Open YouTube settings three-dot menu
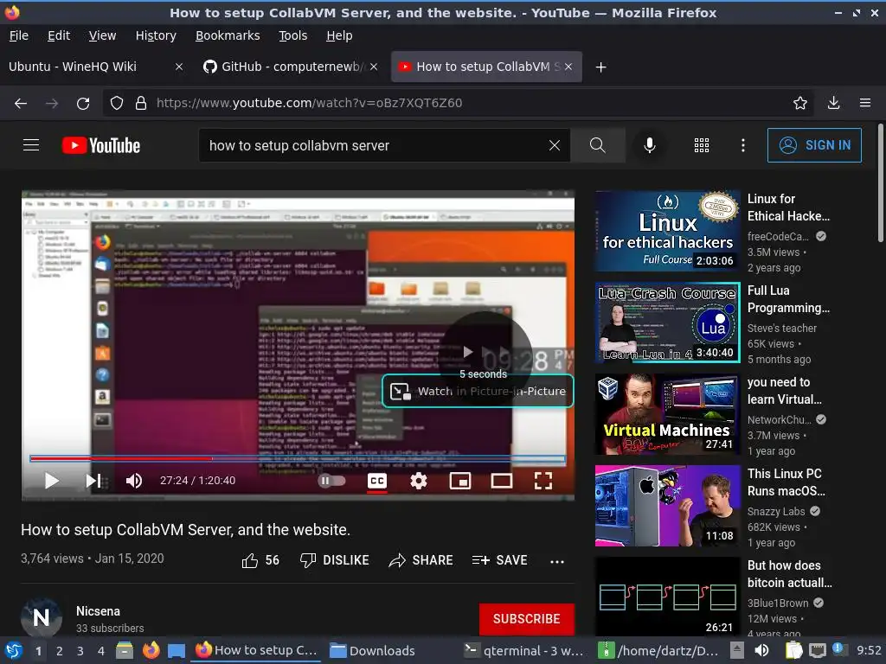The image size is (886, 664). click(x=743, y=145)
